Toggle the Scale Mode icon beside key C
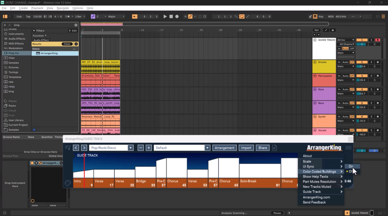The width and height of the screenshot is (388, 216). click(93, 16)
